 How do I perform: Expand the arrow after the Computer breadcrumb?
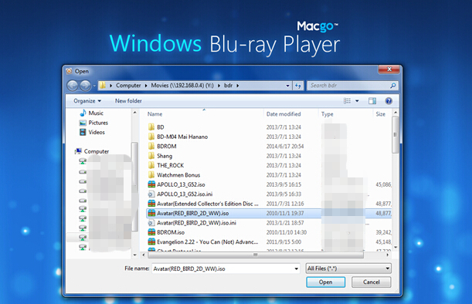[x=146, y=86]
